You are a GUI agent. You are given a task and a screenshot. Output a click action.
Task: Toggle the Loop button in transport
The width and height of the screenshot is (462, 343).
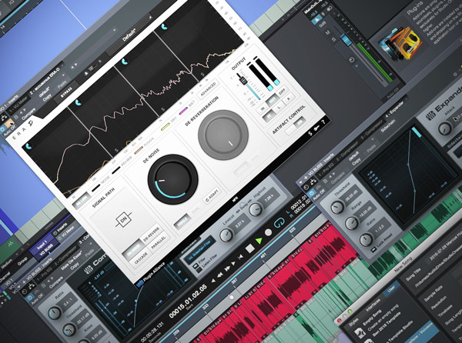tap(279, 223)
